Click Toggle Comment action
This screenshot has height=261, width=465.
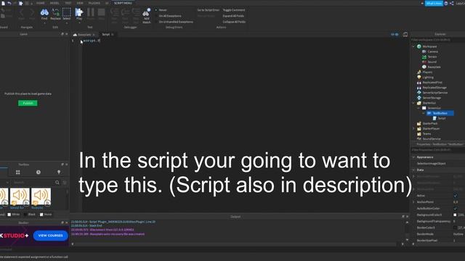coord(234,10)
